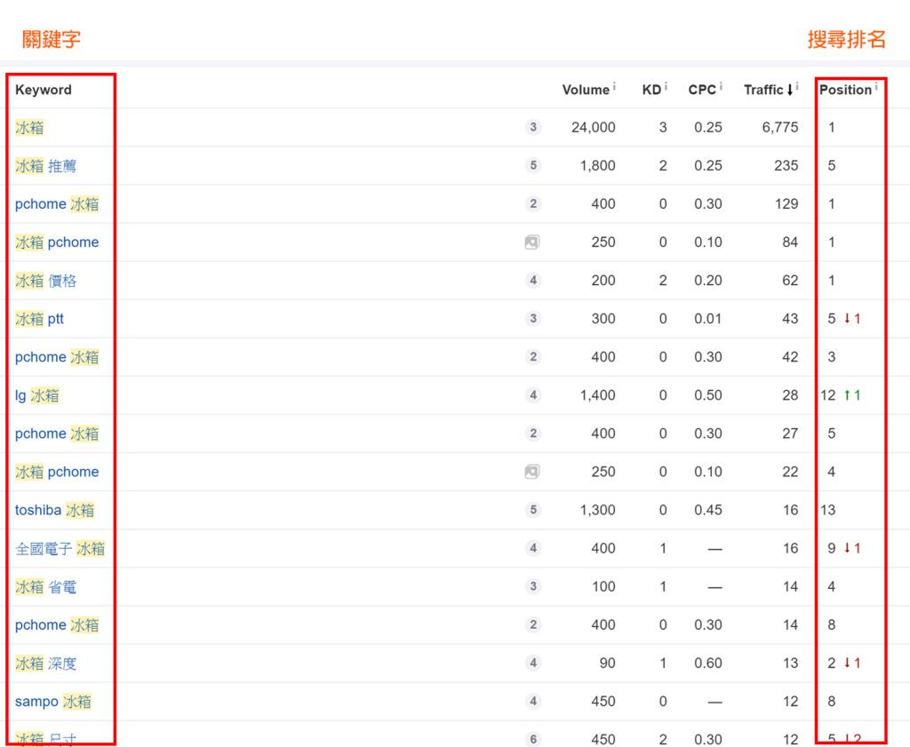Image resolution: width=910 pixels, height=747 pixels.
Task: Open the 冰箱 價格 keyword link
Action: (x=46, y=281)
